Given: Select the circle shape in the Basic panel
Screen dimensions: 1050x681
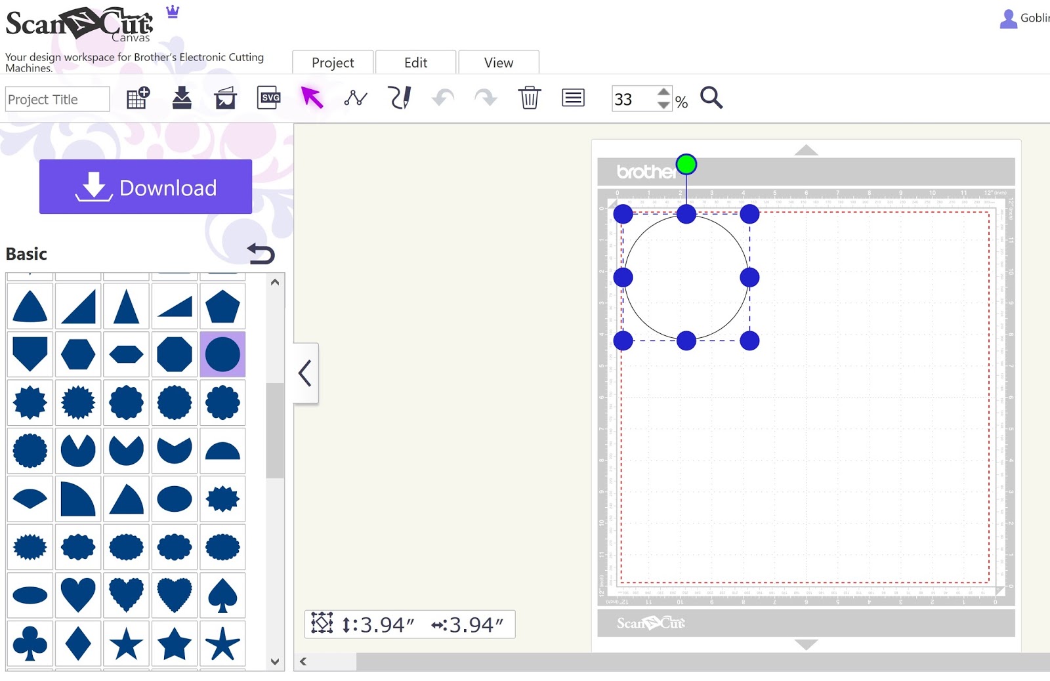Looking at the screenshot, I should (222, 354).
